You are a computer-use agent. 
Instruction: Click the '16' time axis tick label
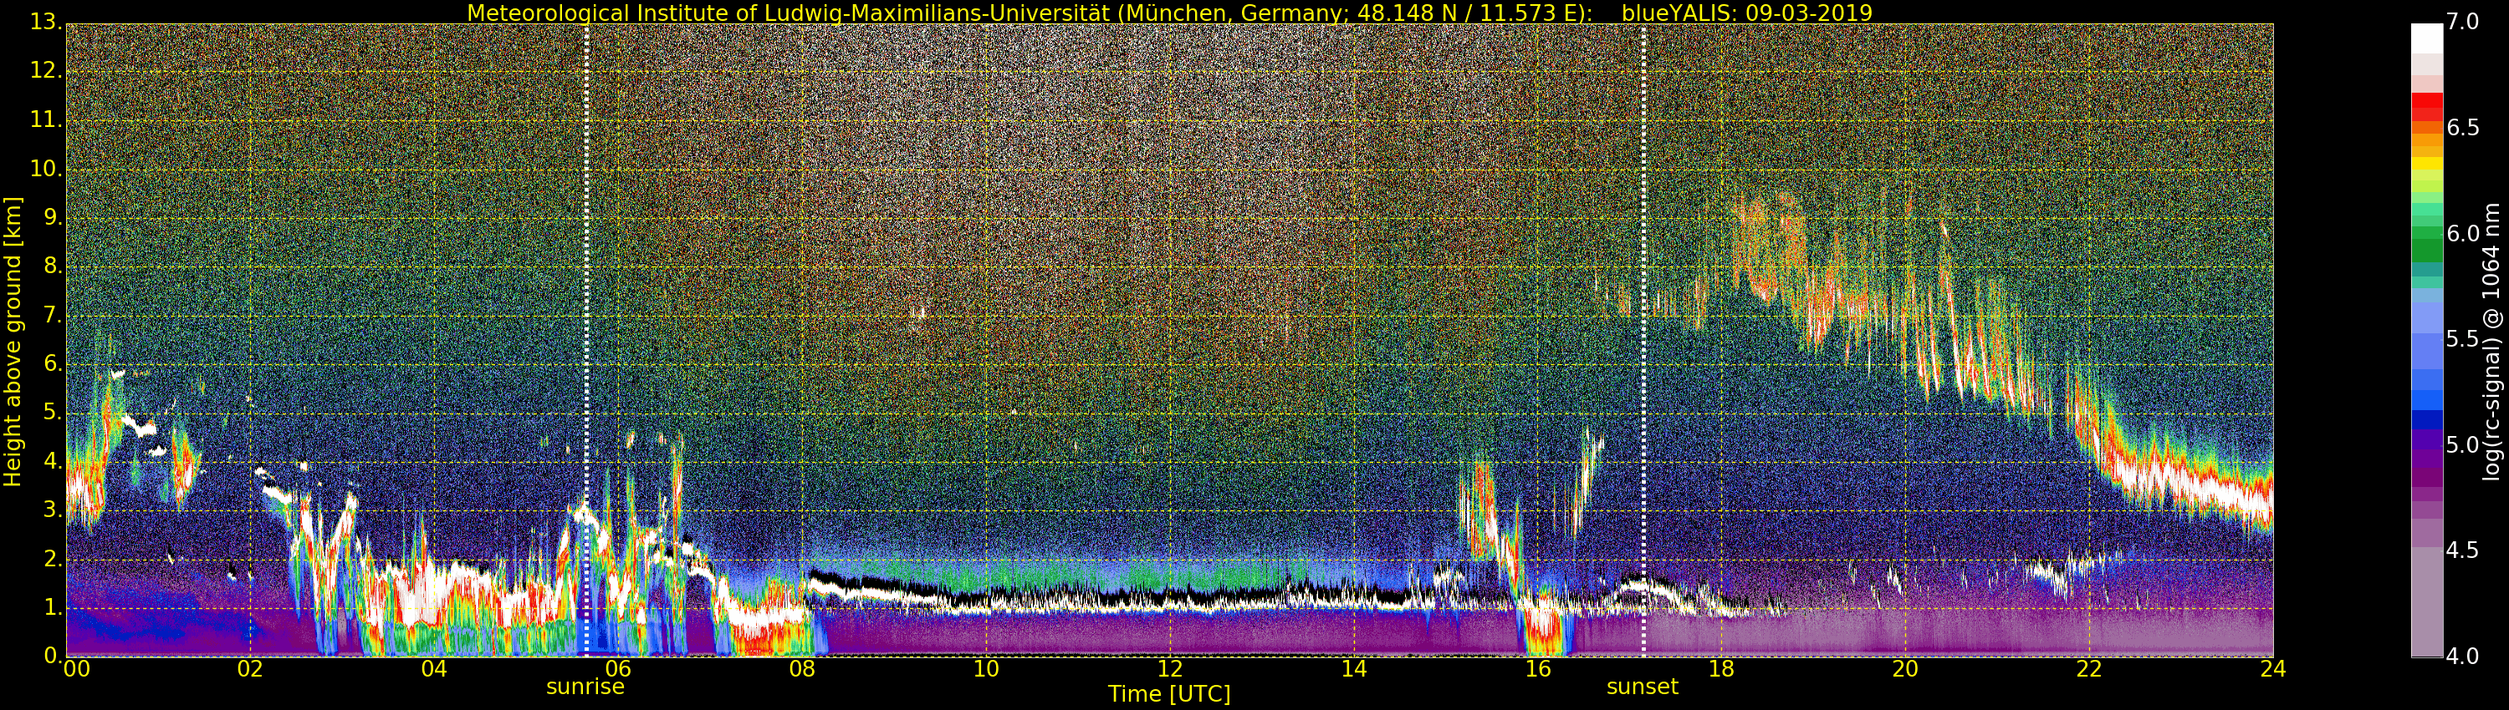pyautogui.click(x=1538, y=669)
